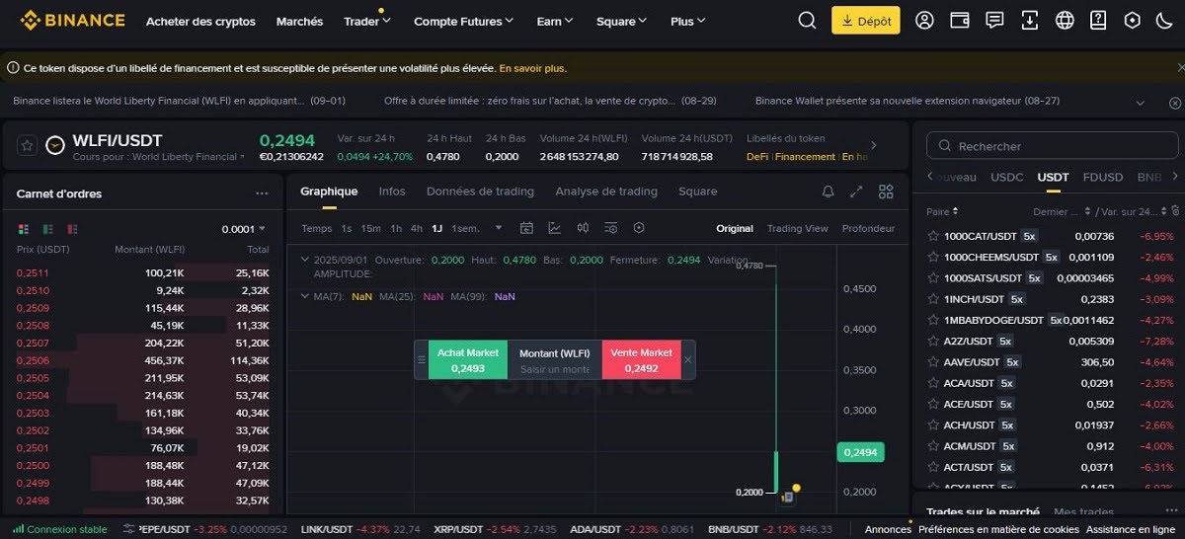The height and width of the screenshot is (539, 1185).
Task: Open order book precision 0.0001 dropdown
Action: (244, 229)
